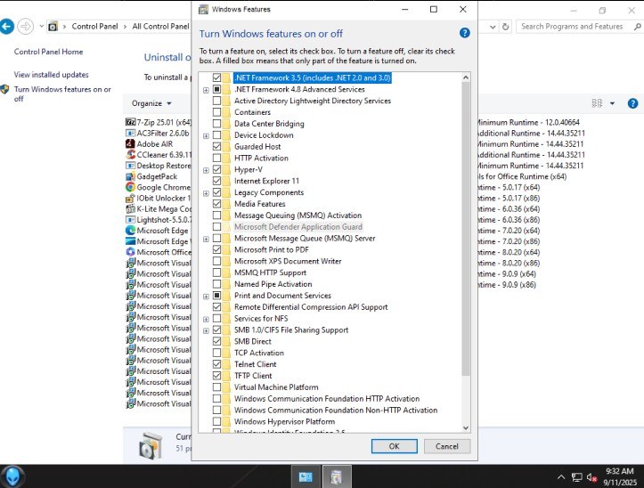The width and height of the screenshot is (644, 488).
Task: Click the taskbar clock showing 9:32 AM
Action: 619,477
